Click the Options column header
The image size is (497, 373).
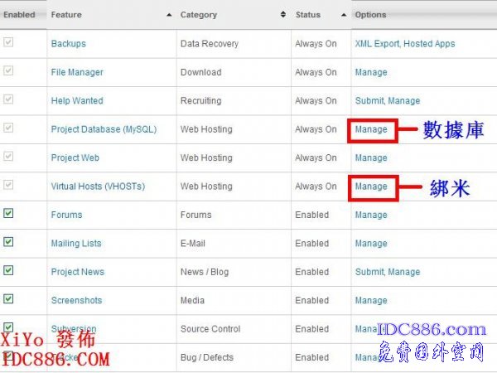pos(369,15)
